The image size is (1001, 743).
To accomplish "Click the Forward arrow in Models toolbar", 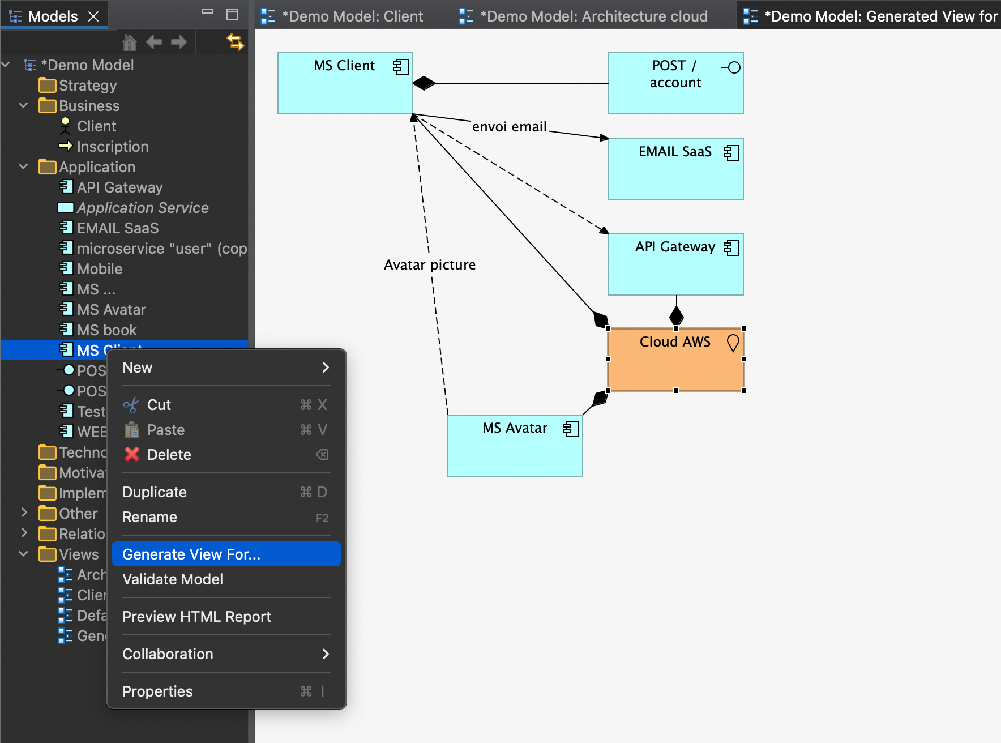I will (179, 42).
